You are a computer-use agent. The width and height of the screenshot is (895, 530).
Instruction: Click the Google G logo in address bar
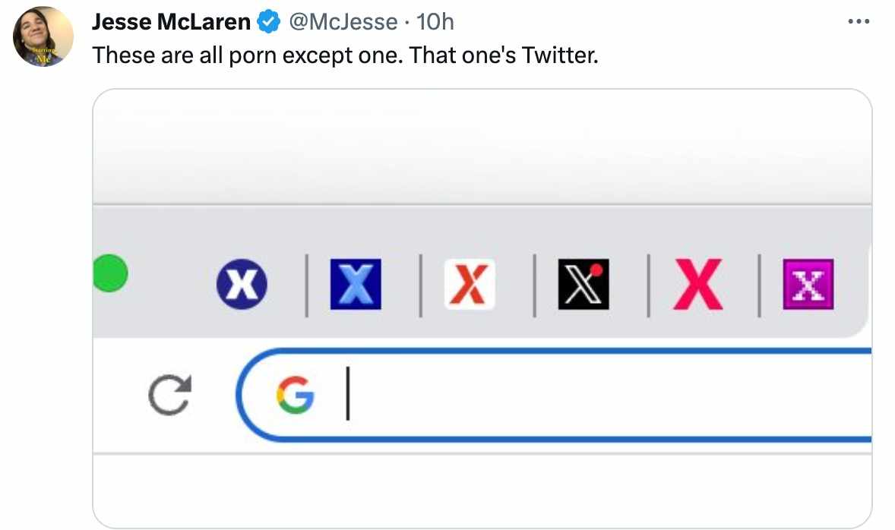click(x=295, y=396)
